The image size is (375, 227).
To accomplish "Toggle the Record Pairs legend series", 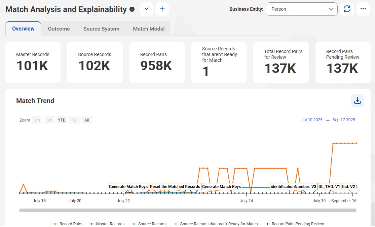I will tap(68, 224).
